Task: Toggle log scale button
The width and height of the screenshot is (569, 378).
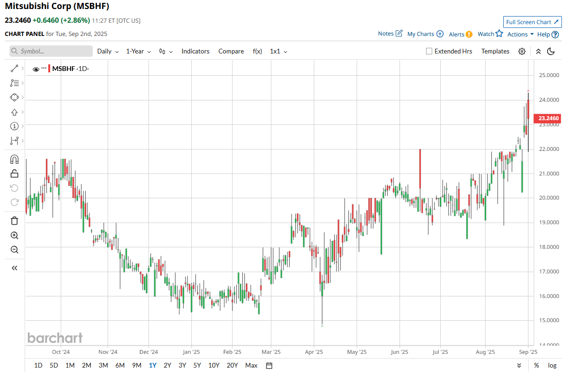Action: 552,365
